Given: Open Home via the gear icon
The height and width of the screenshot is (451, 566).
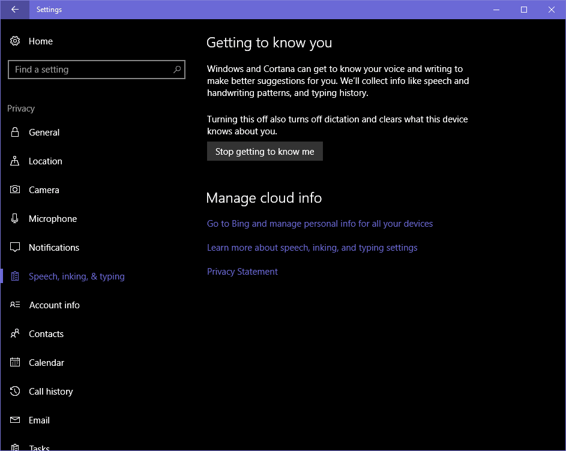Looking at the screenshot, I should 14,41.
